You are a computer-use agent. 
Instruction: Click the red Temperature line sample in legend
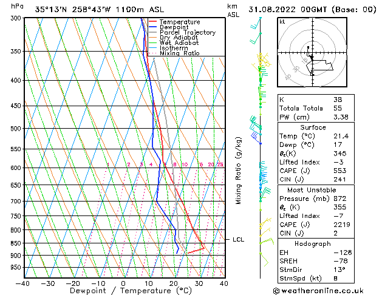pyautogui.click(x=153, y=21)
